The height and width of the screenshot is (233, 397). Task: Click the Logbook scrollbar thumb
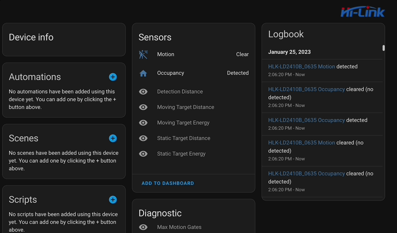(x=383, y=48)
